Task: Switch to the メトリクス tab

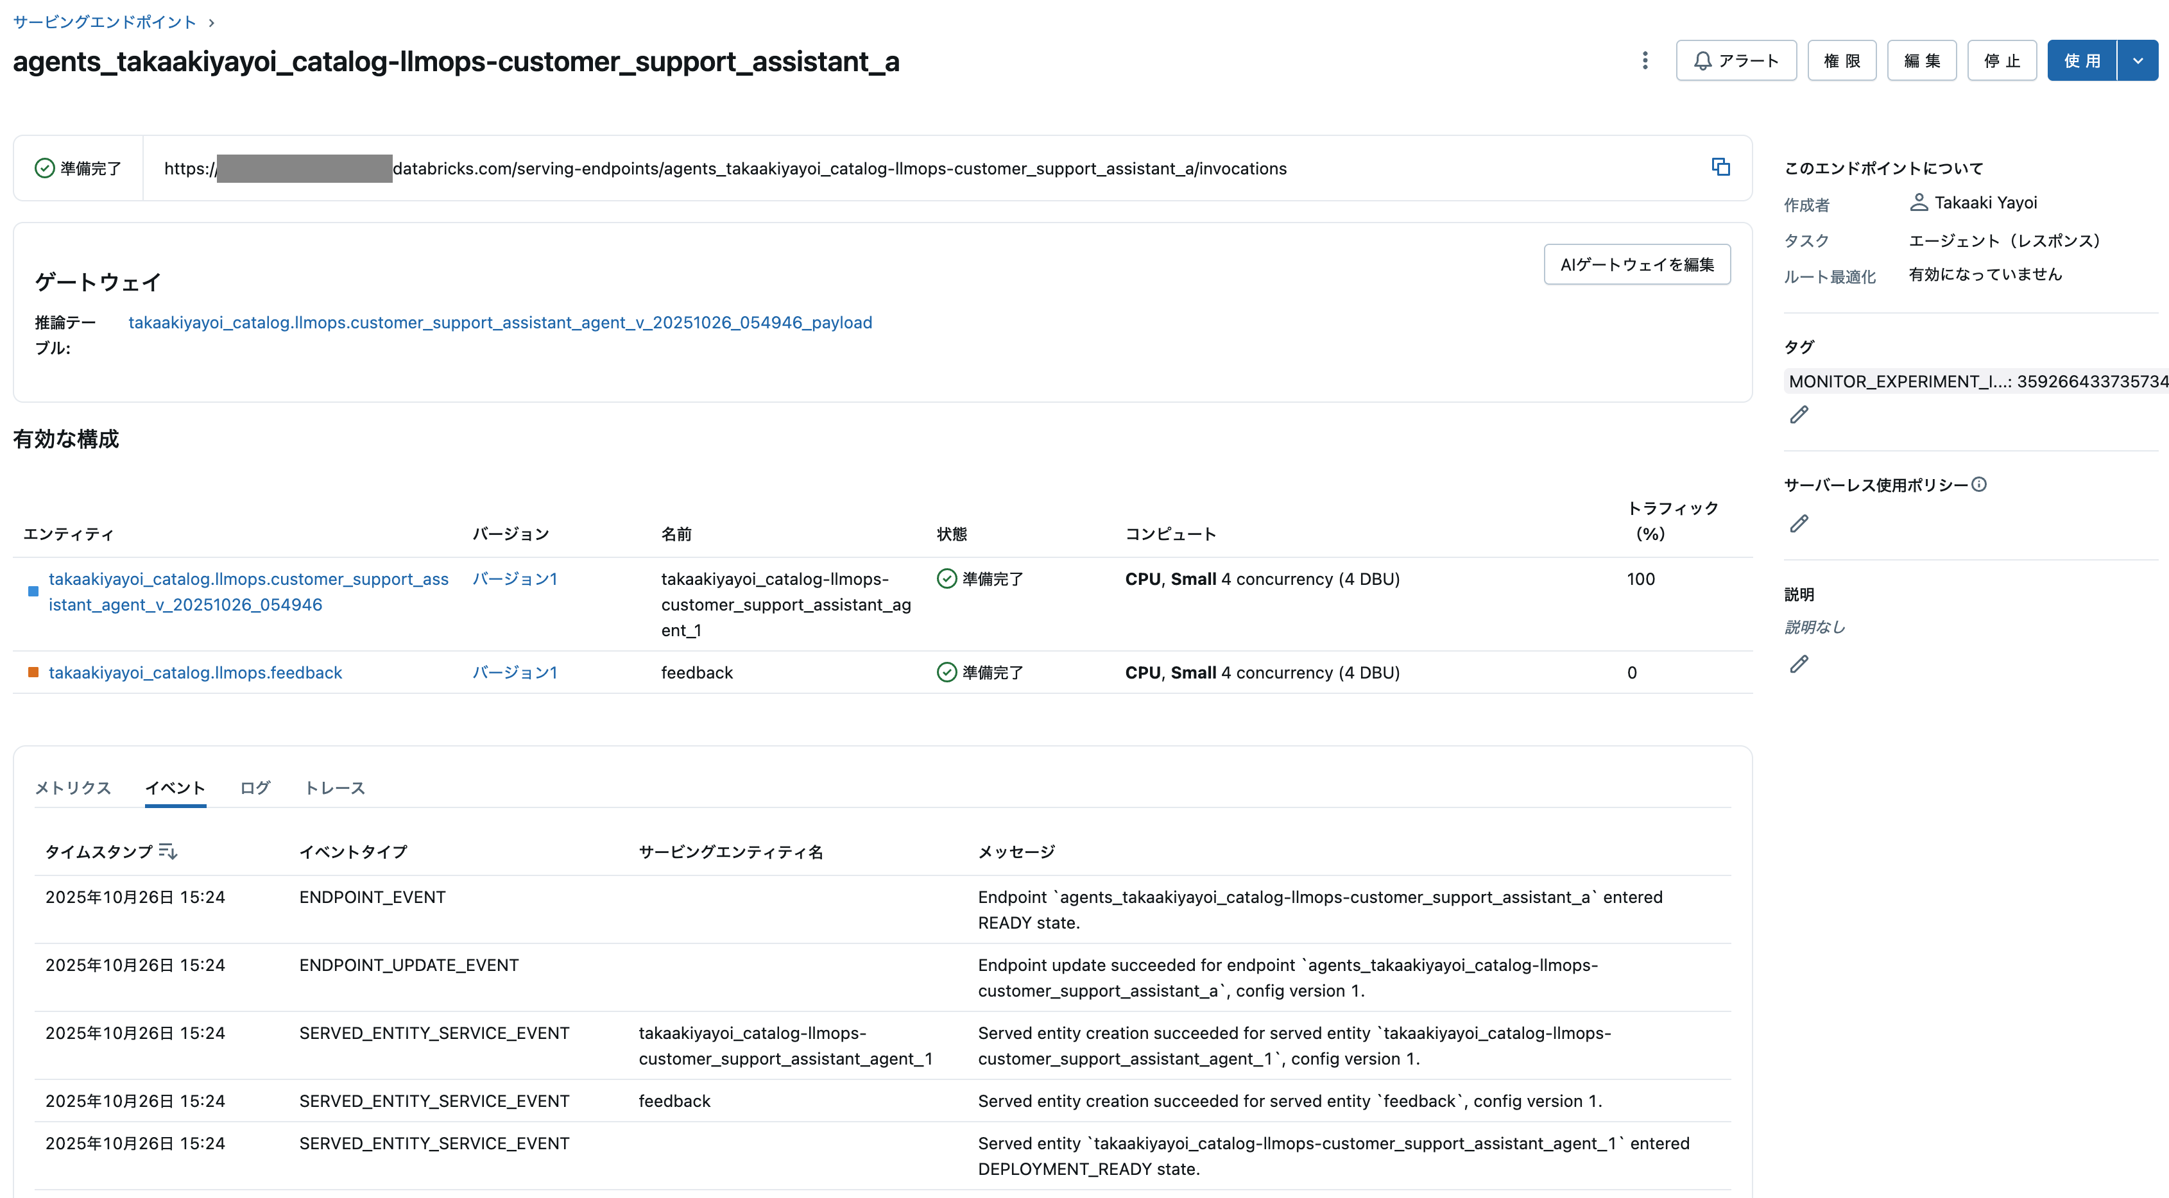Action: [x=73, y=788]
